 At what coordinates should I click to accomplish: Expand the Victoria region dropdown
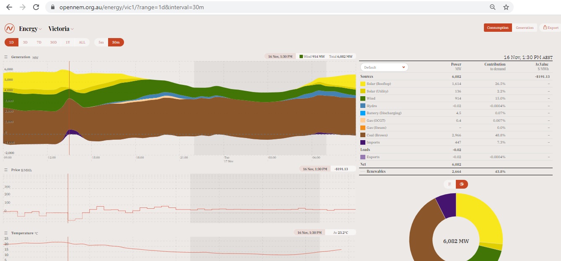pyautogui.click(x=61, y=29)
